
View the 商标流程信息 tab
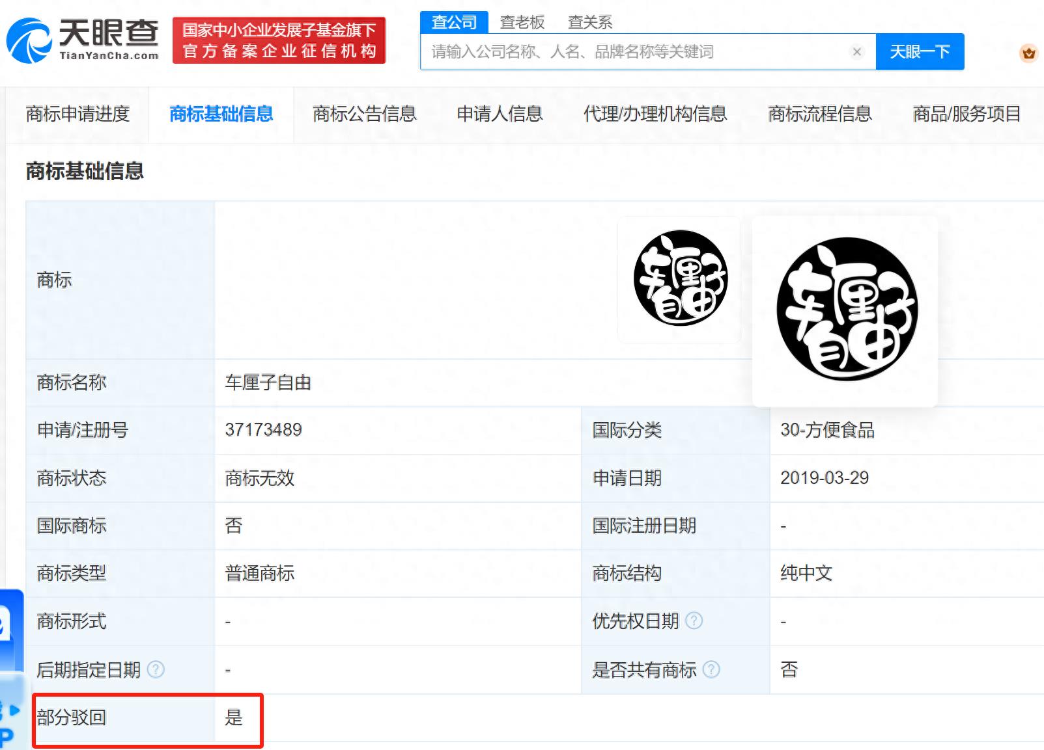[x=819, y=114]
